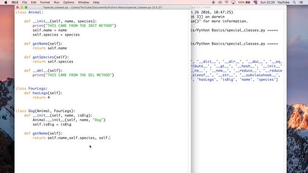Click '10:47:25' in the Shell version line
308x173 pixels.
pos(222,12)
